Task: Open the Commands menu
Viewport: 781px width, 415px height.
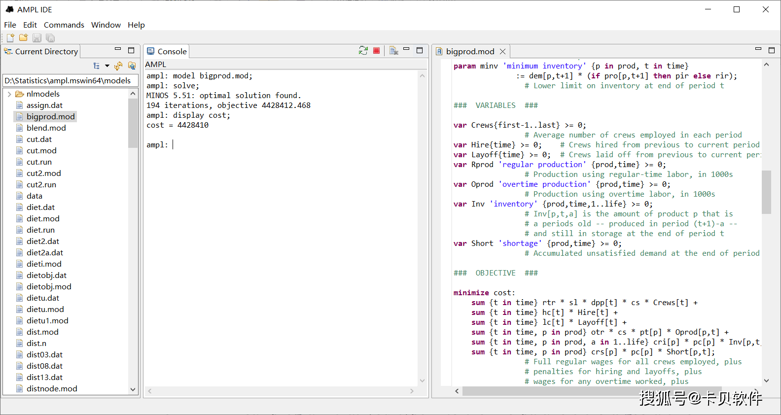Action: tap(64, 25)
